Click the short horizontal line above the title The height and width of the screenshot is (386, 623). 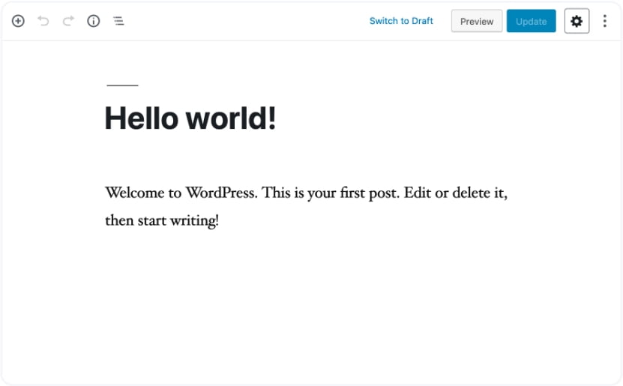[122, 85]
